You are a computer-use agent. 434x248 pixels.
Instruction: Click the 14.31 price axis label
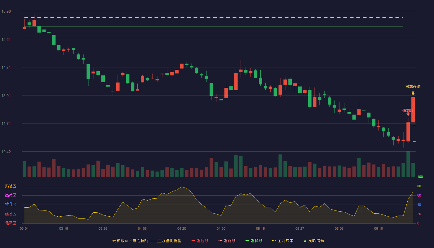6,67
